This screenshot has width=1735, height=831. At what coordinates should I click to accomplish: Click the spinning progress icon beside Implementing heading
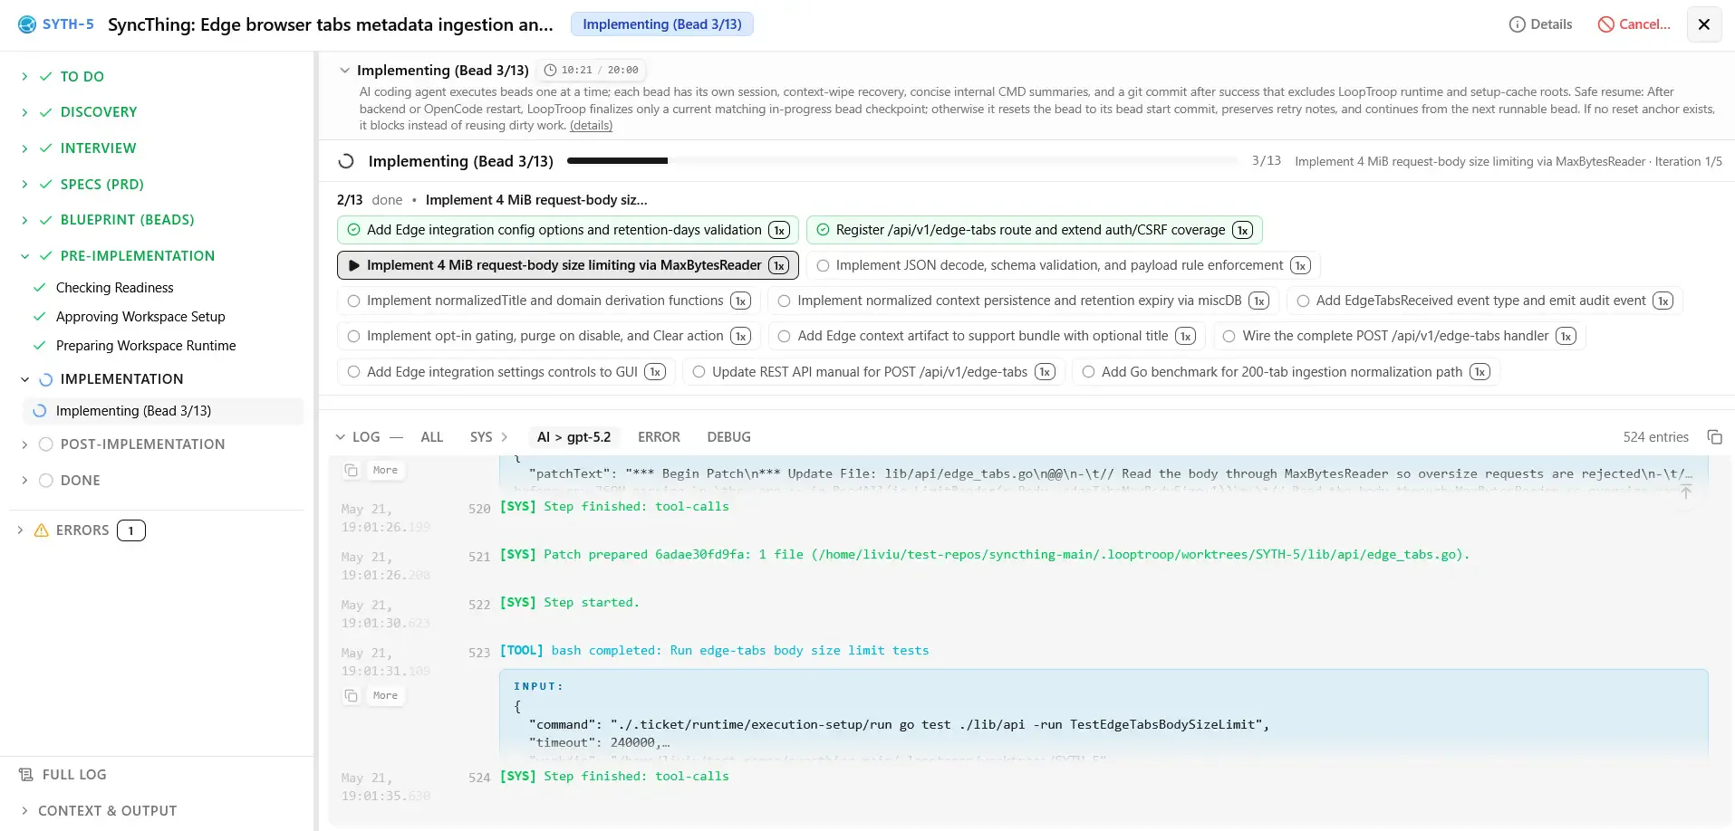[345, 162]
